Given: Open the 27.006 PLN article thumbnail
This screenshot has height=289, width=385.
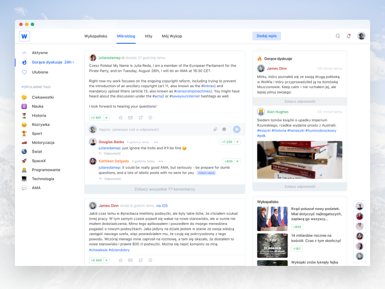Looking at the screenshot, I should point(272,246).
